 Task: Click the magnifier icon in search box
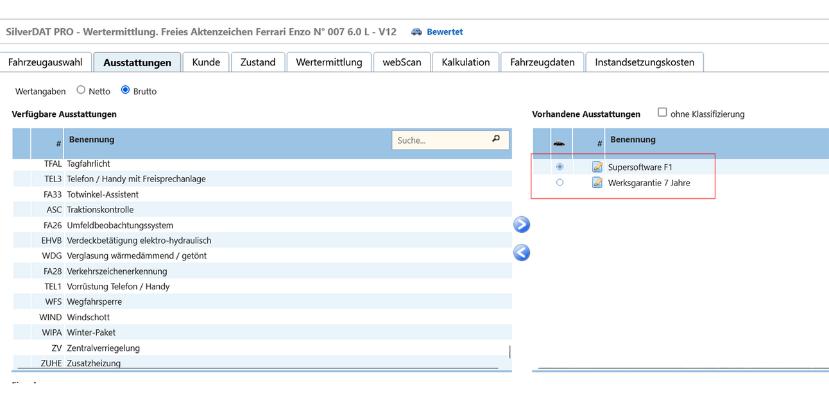[496, 139]
